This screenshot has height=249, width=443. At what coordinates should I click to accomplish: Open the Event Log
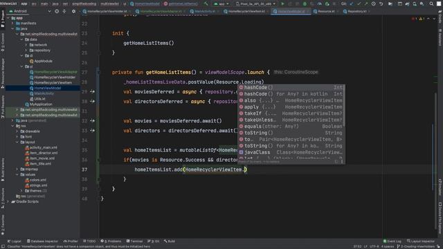[x=392, y=241]
